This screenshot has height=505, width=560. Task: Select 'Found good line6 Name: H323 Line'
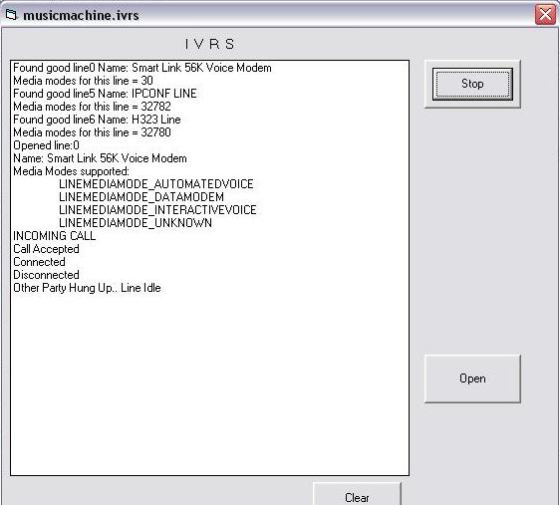click(97, 120)
